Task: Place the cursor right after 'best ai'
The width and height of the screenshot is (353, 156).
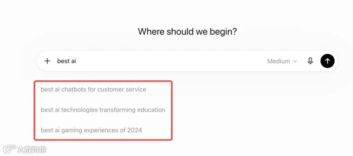Action: 76,61
